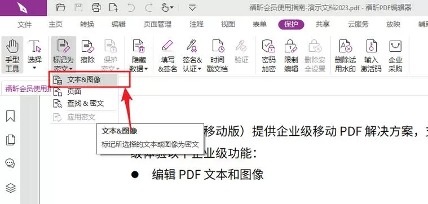The height and width of the screenshot is (204, 428).
Task: Open layers panel in sidebar
Action: (x=10, y=188)
